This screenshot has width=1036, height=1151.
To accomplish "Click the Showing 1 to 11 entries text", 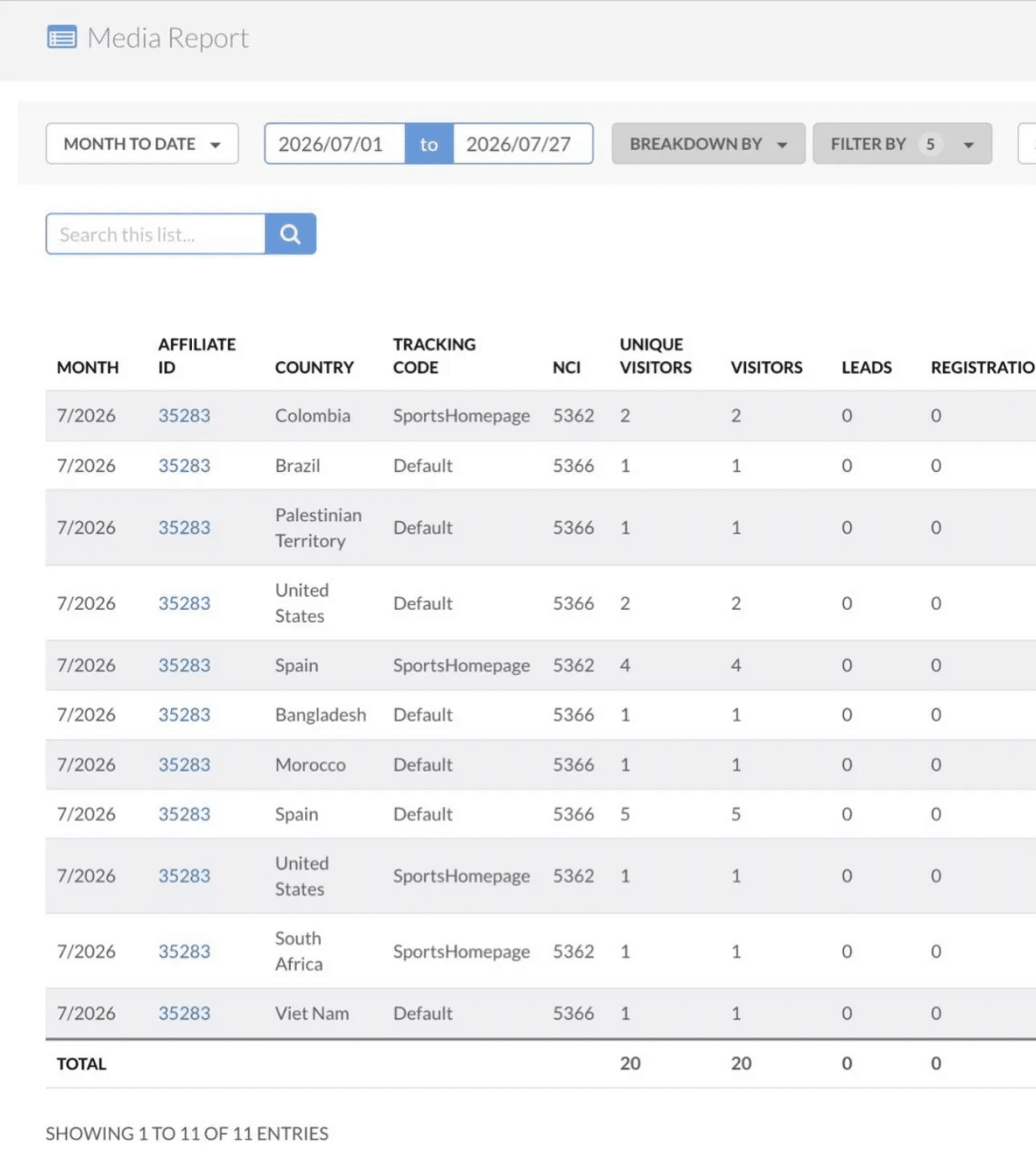I will pos(187,1133).
